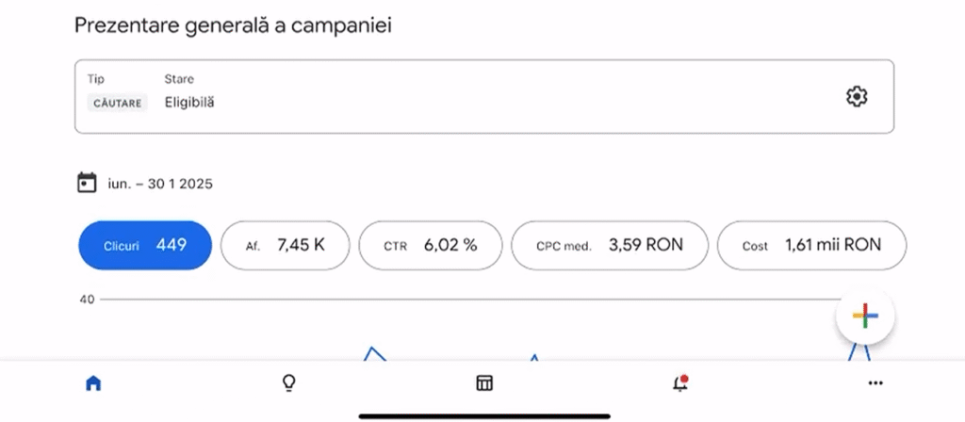Open the lightbulb recommendations tab
Screen dimensions: 965x422
(289, 383)
